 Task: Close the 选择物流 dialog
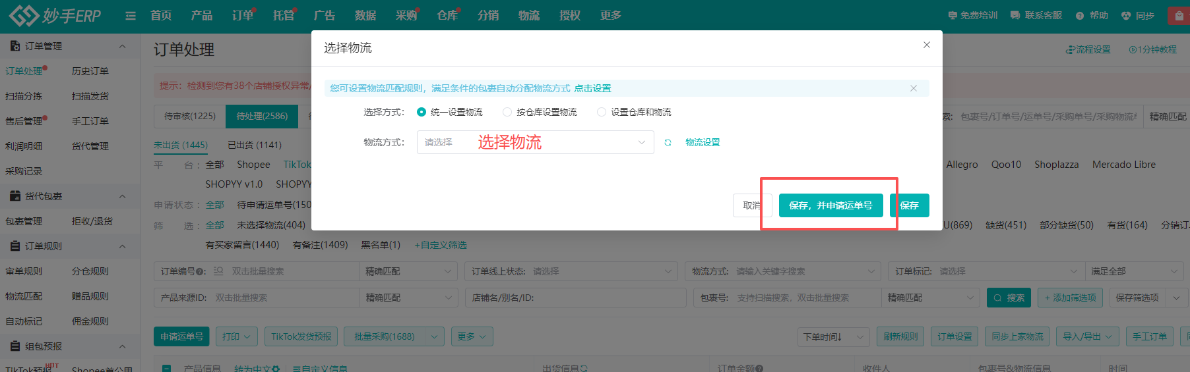coord(926,45)
